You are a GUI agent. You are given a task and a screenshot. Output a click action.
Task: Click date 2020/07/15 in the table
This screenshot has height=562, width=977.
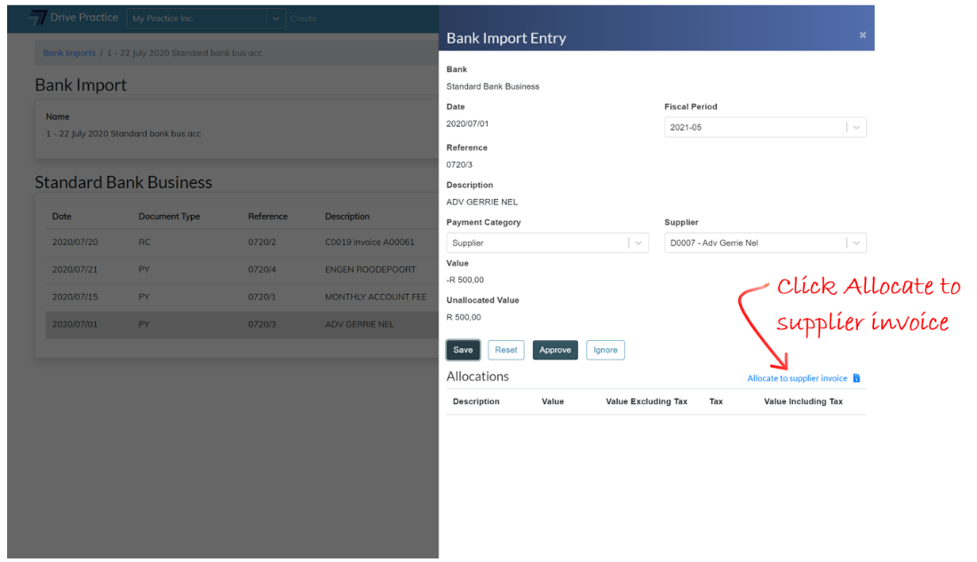(75, 297)
